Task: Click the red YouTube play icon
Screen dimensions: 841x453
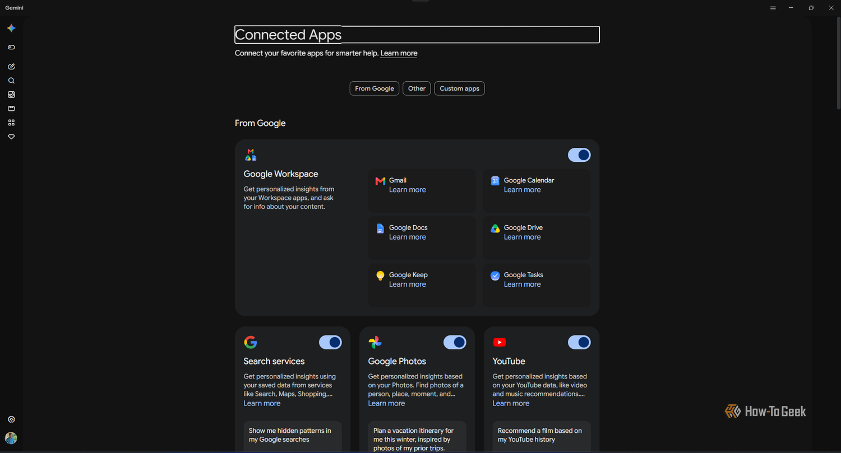Action: pos(500,342)
